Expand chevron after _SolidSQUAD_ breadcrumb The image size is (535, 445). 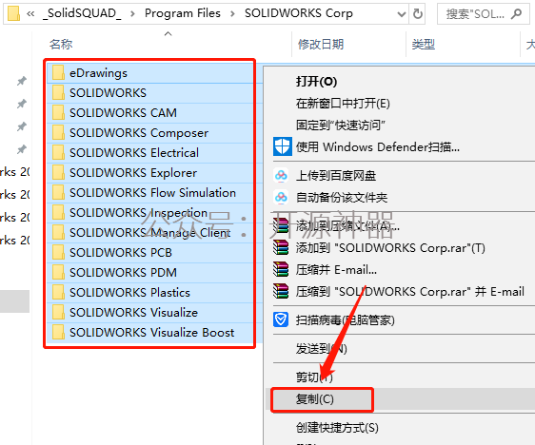click(132, 13)
